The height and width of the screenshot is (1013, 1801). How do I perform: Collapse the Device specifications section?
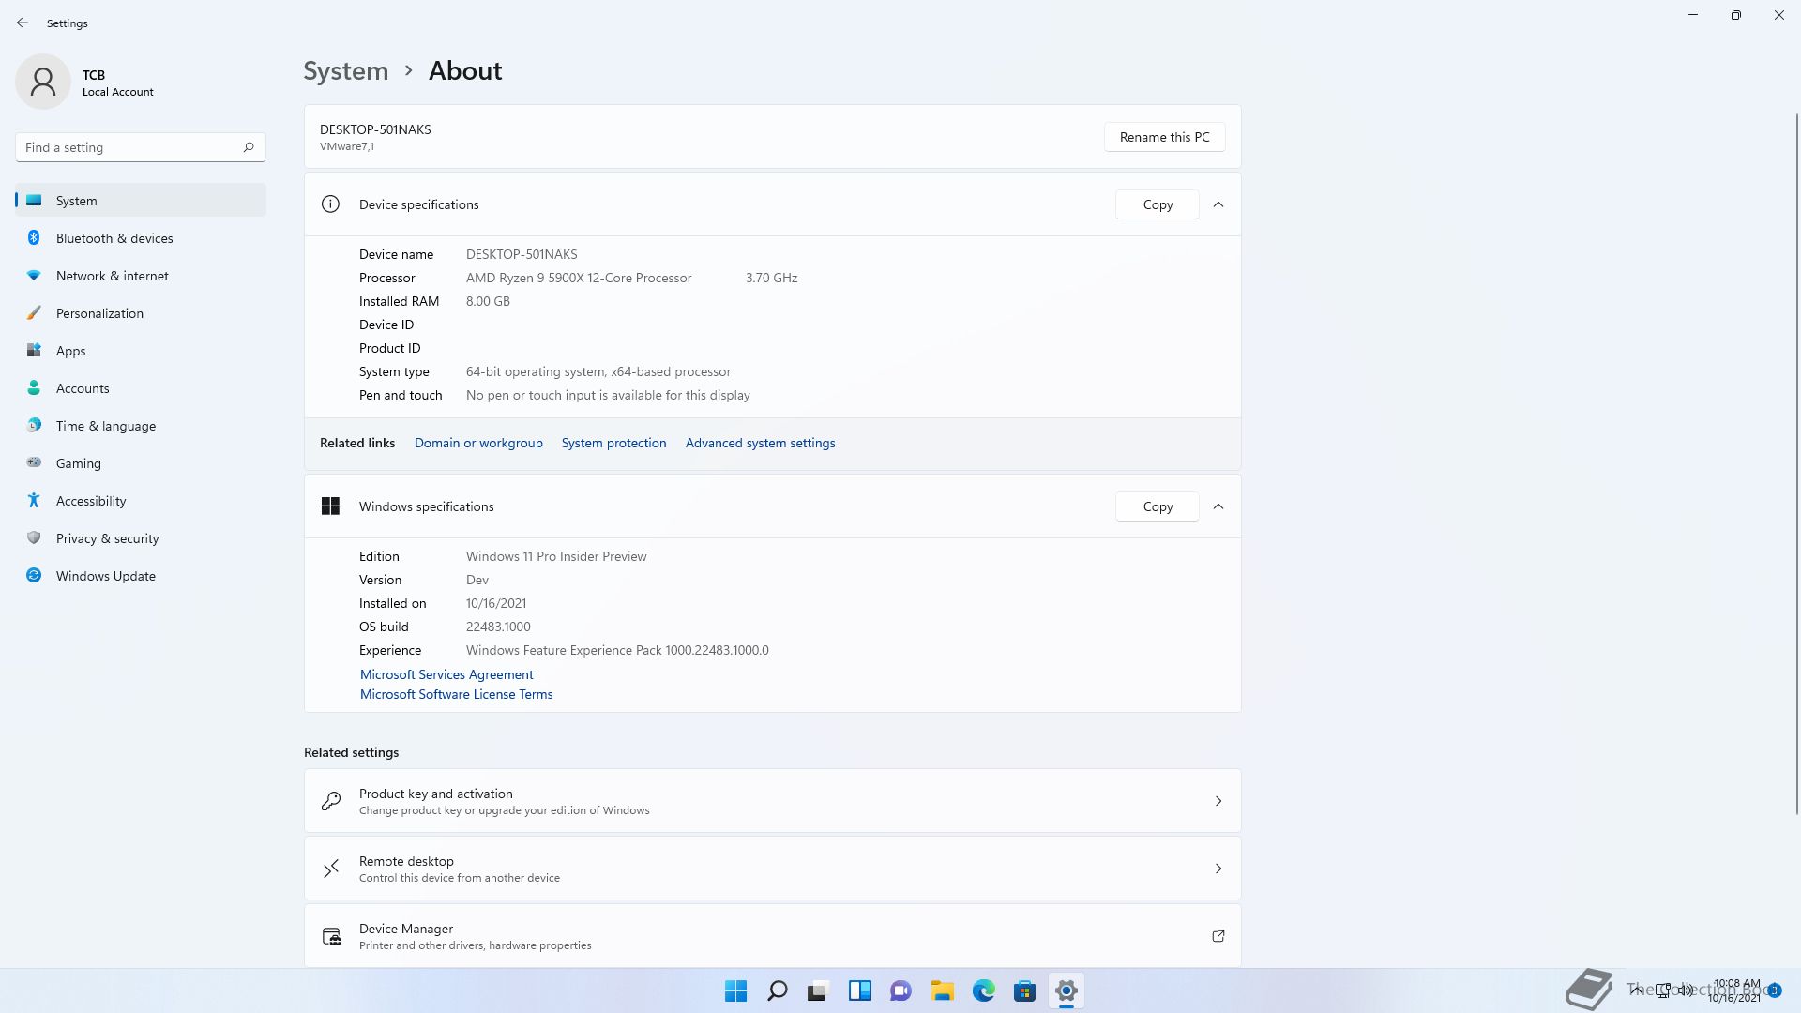coord(1218,204)
